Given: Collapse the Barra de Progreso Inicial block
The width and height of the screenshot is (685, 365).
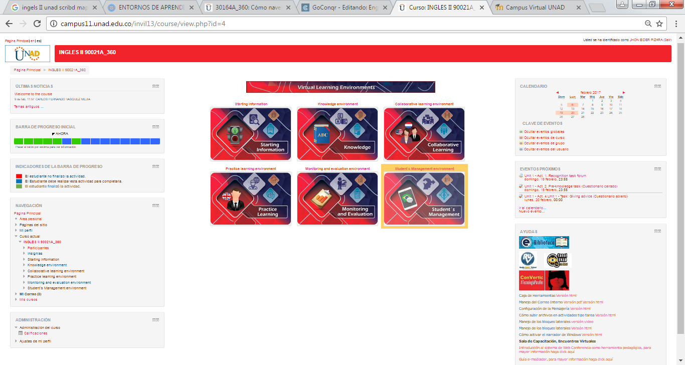Looking at the screenshot, I should pyautogui.click(x=154, y=127).
